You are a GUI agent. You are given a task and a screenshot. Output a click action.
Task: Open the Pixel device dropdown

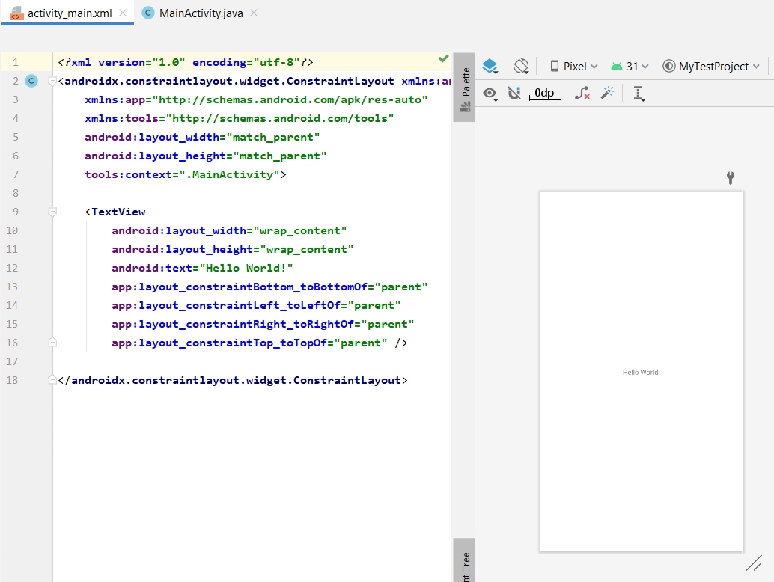[574, 67]
